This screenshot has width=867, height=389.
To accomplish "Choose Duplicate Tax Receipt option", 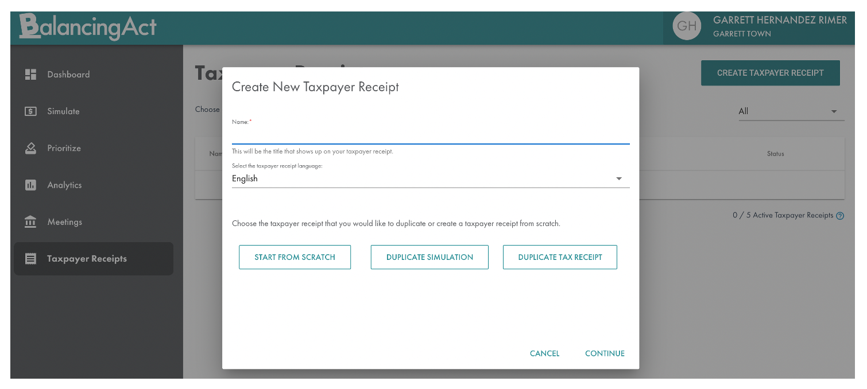I will (560, 257).
